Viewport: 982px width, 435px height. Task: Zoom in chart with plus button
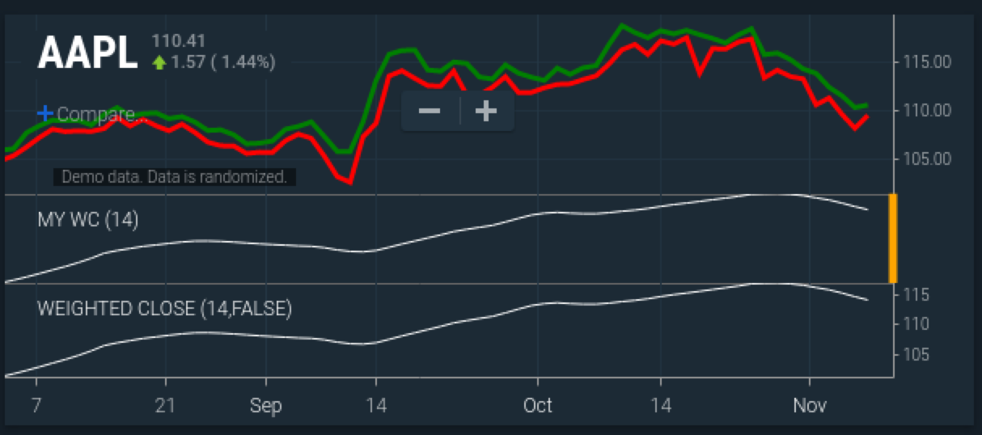(x=485, y=111)
